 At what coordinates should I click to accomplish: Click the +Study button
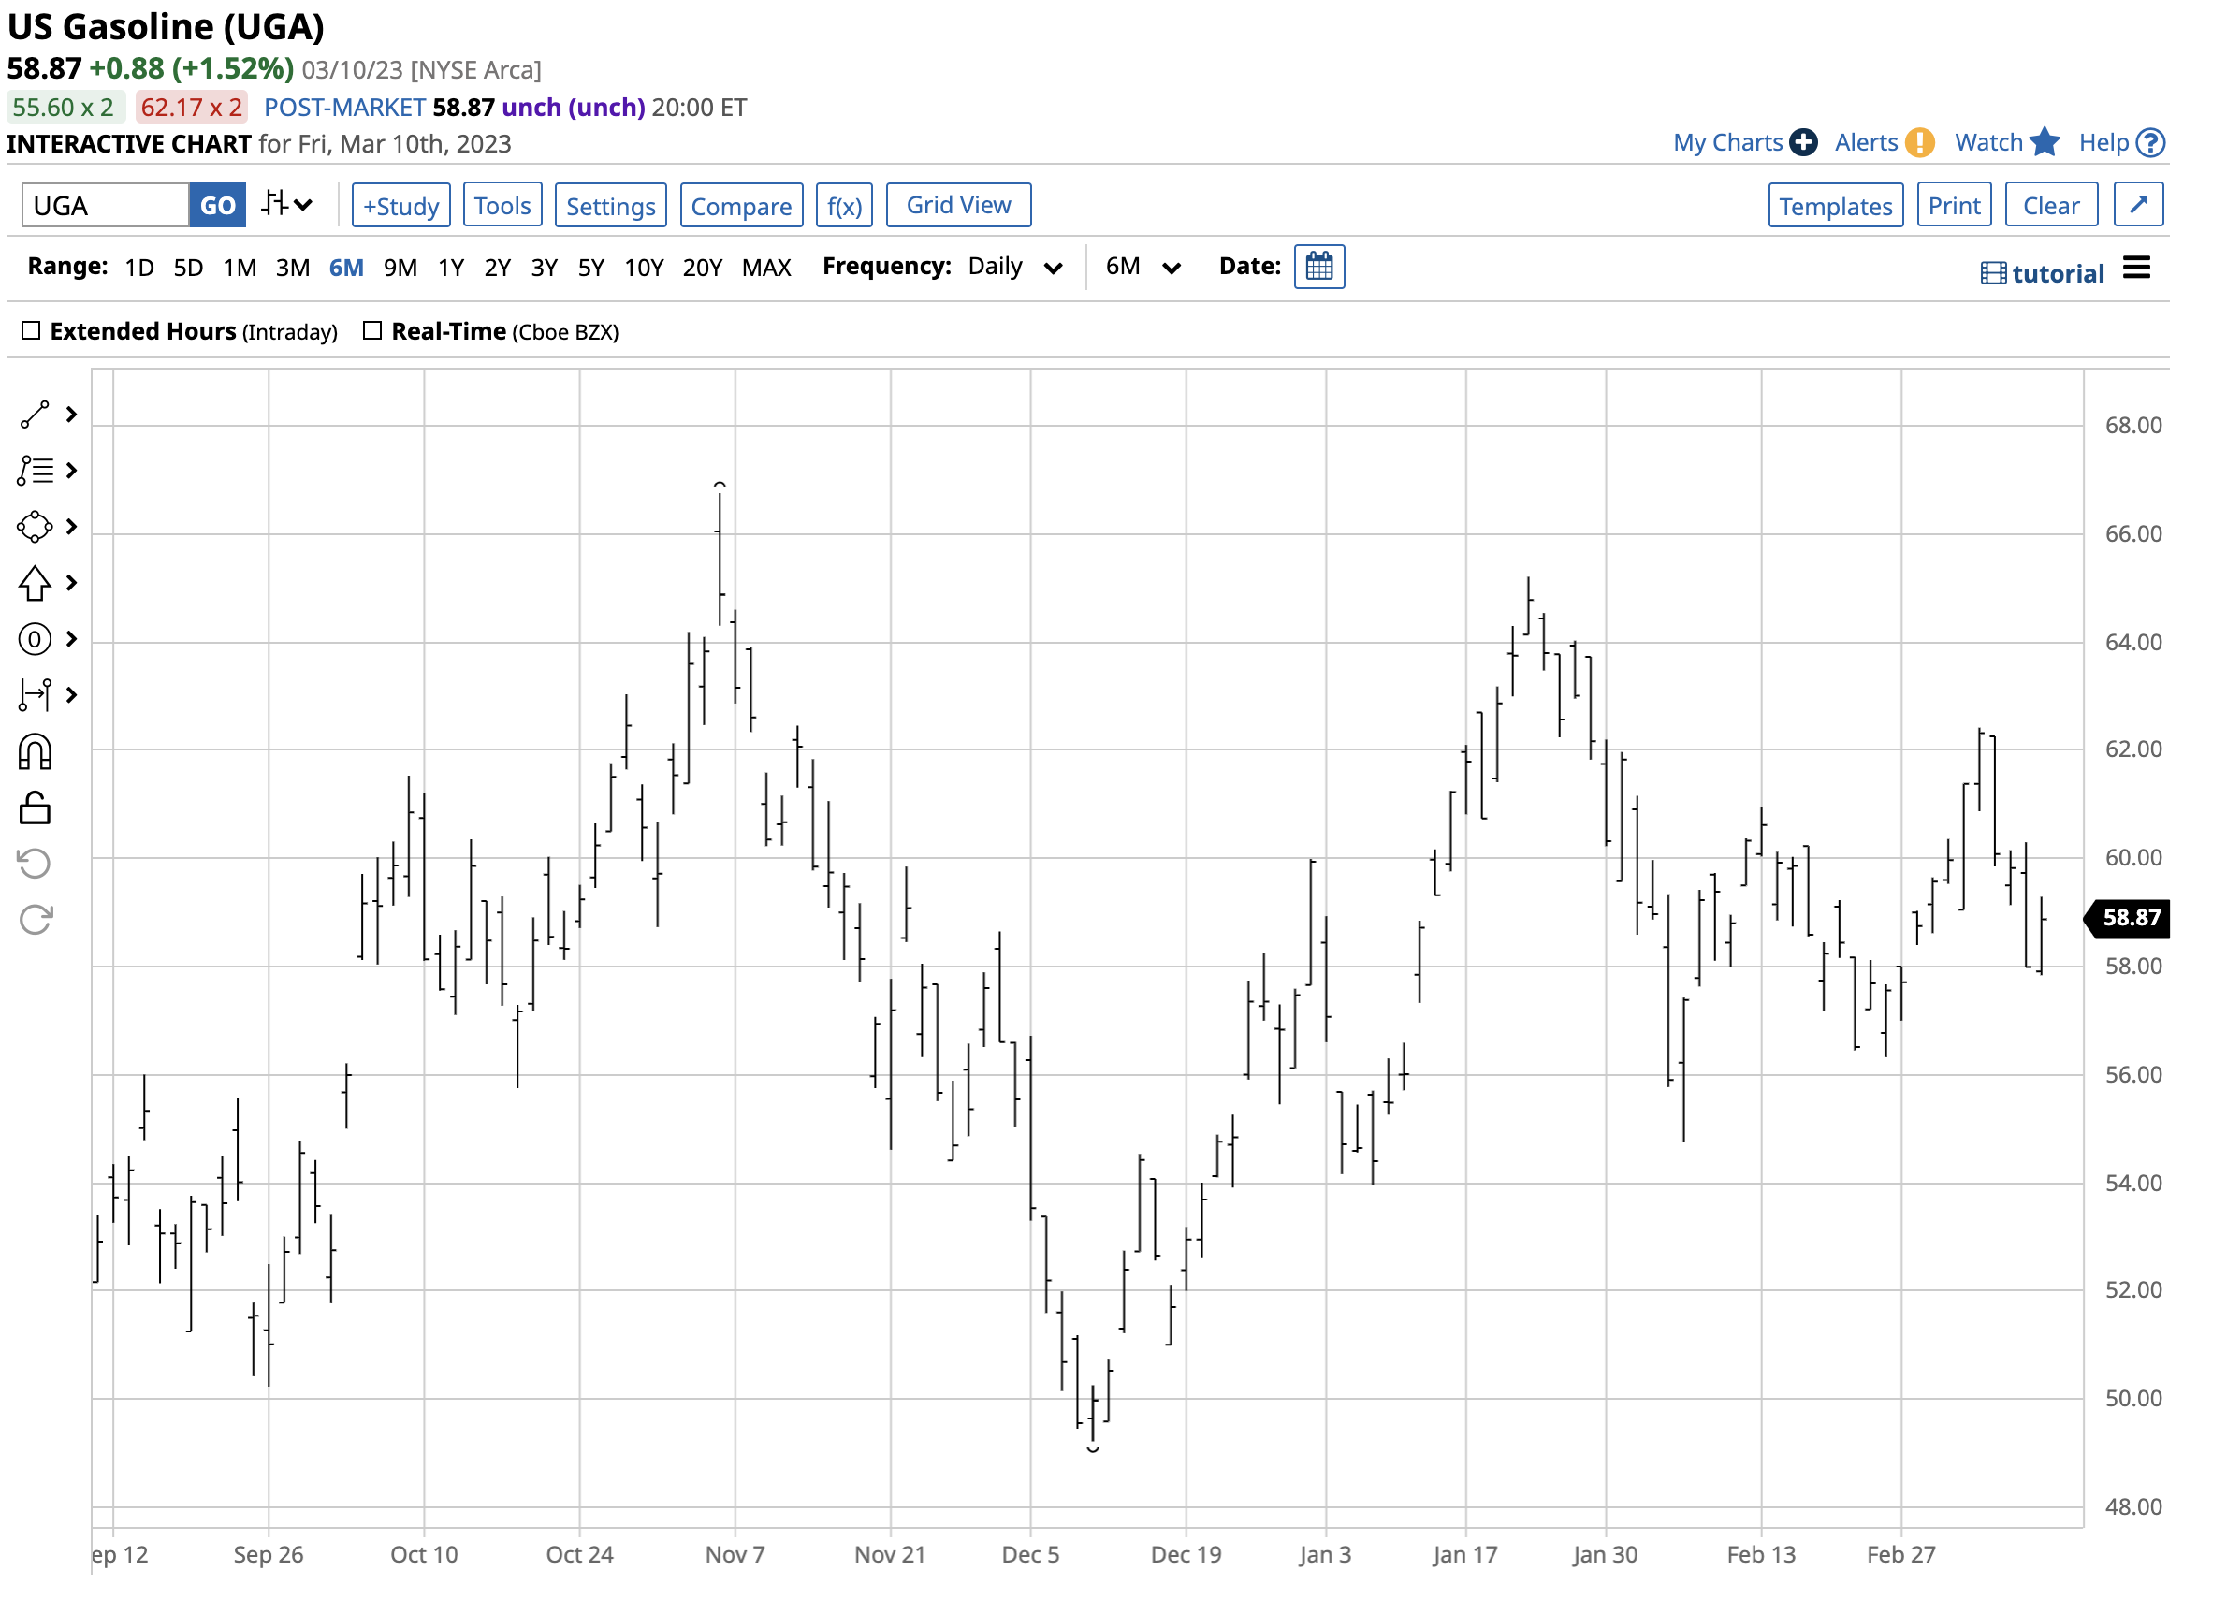(400, 205)
